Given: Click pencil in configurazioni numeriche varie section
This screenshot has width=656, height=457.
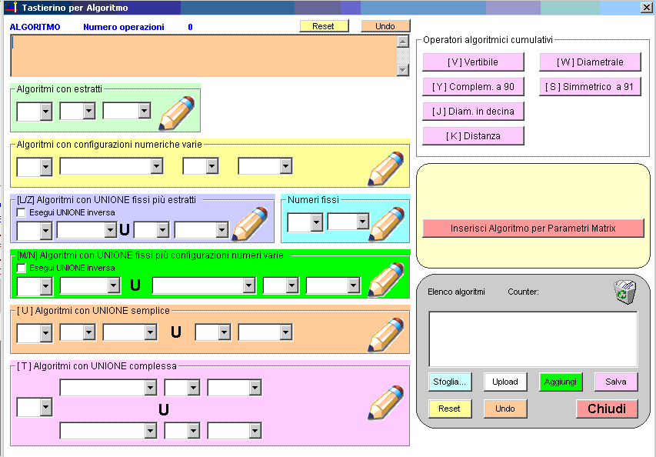Looking at the screenshot, I should pyautogui.click(x=385, y=168).
